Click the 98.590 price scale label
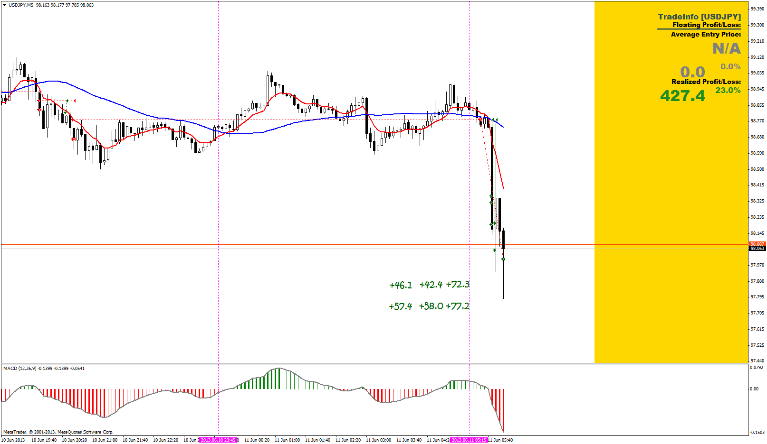The image size is (767, 444). click(757, 153)
